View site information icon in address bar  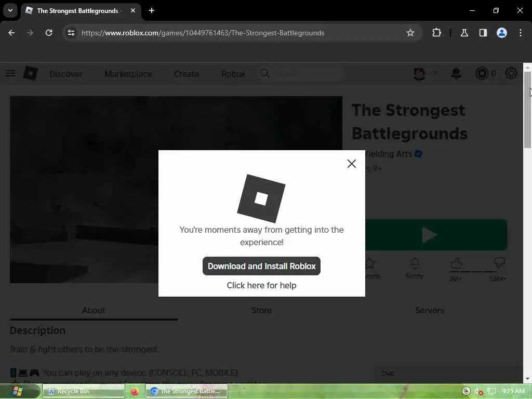pos(71,33)
